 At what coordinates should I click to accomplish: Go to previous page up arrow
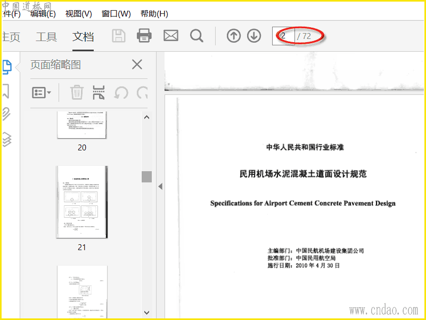[x=234, y=36]
